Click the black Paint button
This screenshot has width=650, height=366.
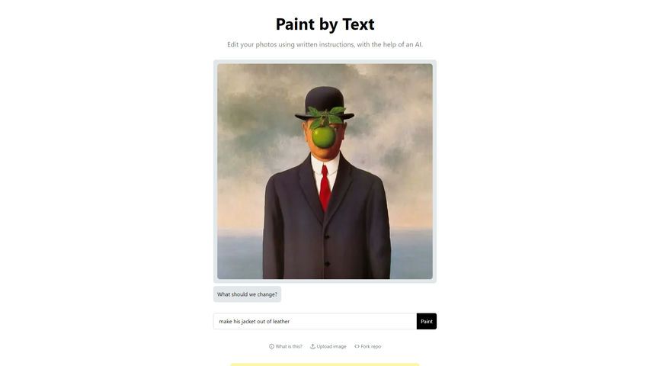[x=427, y=321]
